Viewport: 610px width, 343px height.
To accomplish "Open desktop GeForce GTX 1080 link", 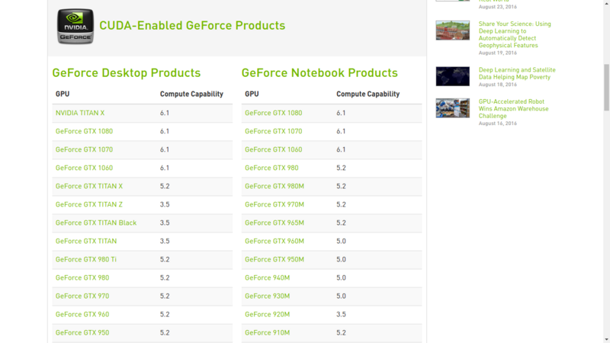I will click(84, 131).
